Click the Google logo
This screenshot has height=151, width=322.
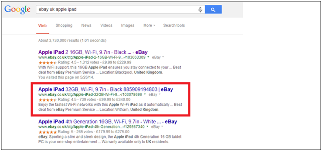(x=17, y=10)
